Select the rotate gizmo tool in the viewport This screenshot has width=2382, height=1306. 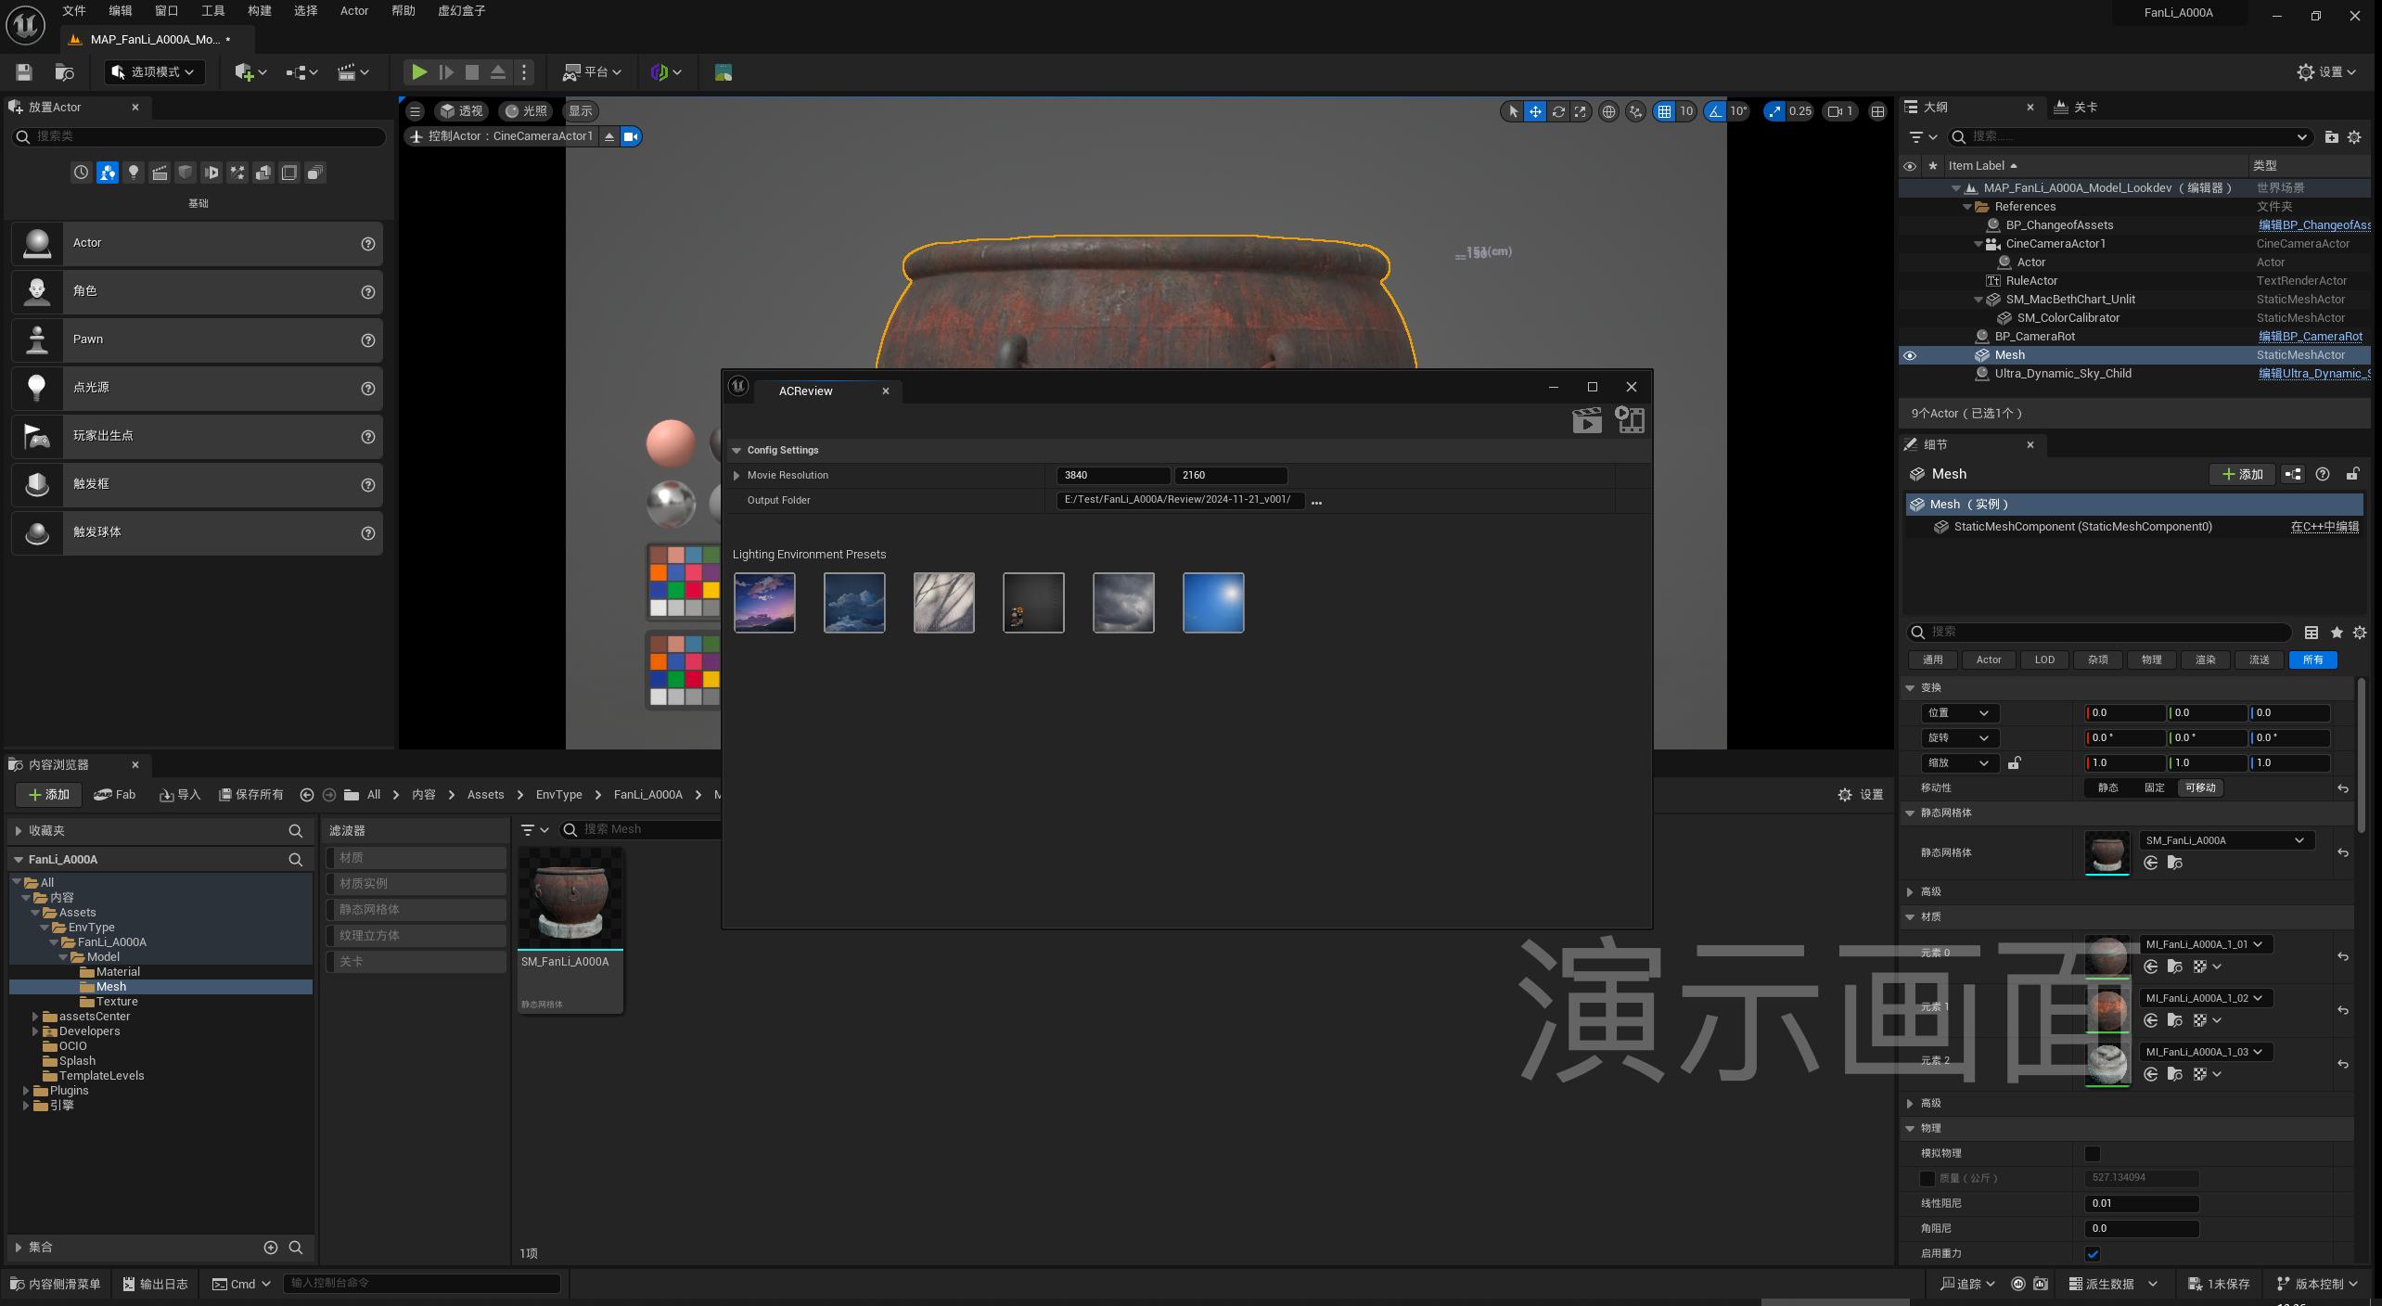click(x=1558, y=111)
